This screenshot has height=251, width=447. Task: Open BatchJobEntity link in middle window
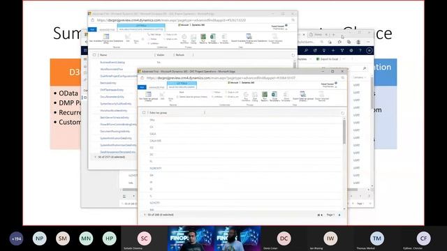tap(108, 83)
